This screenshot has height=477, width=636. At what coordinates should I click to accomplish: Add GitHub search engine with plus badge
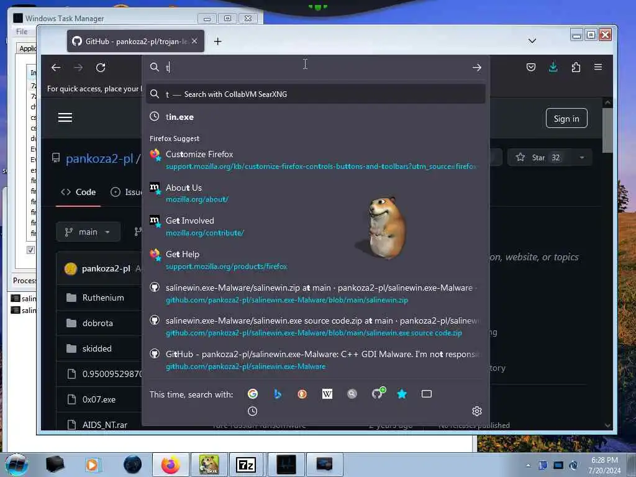[x=378, y=393]
